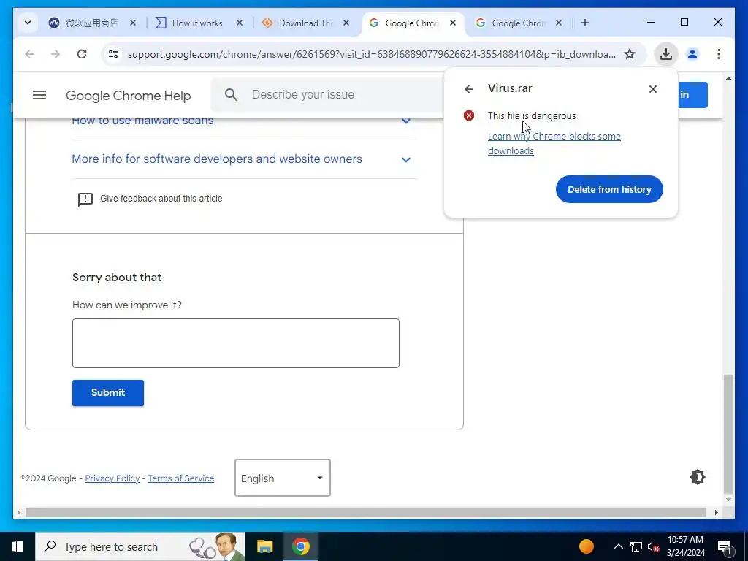Switch to the last Google Chrome tab

511,23
